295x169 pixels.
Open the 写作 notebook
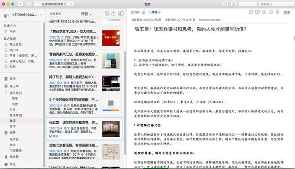coord(12,126)
